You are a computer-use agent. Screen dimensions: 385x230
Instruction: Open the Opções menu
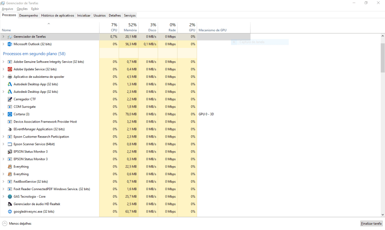(22, 9)
